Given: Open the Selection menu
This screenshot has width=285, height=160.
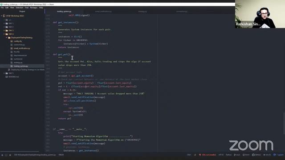Looking at the screenshot, I should [19, 8].
